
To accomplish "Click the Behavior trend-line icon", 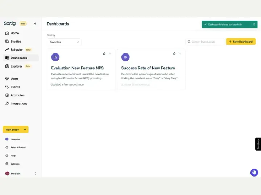I will [x=7, y=49].
